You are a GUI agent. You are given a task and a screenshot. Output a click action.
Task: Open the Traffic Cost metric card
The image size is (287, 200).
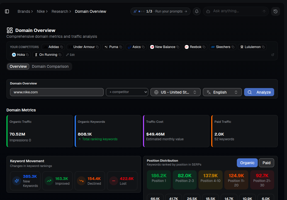176,131
